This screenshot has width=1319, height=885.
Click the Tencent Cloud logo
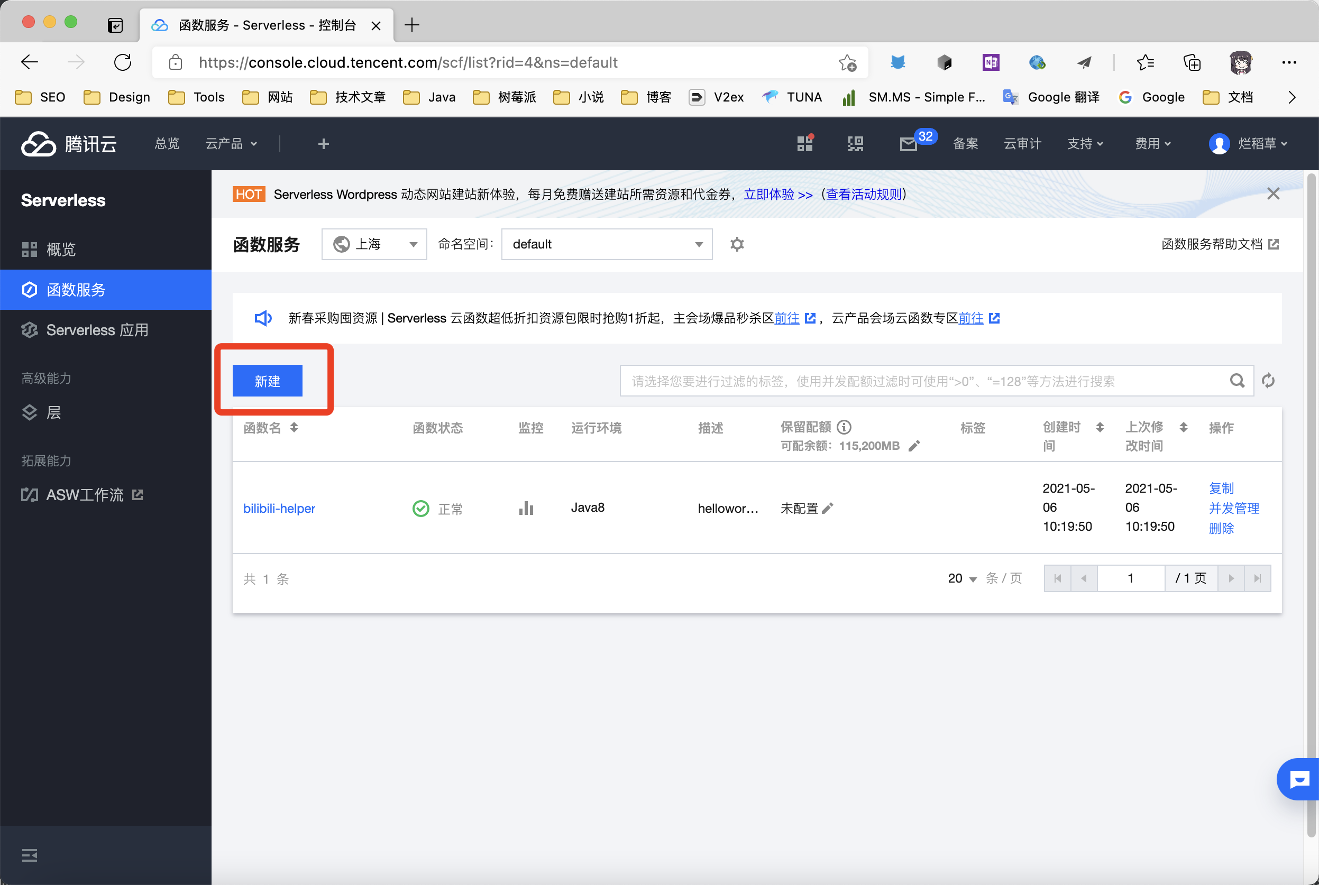coord(69,144)
